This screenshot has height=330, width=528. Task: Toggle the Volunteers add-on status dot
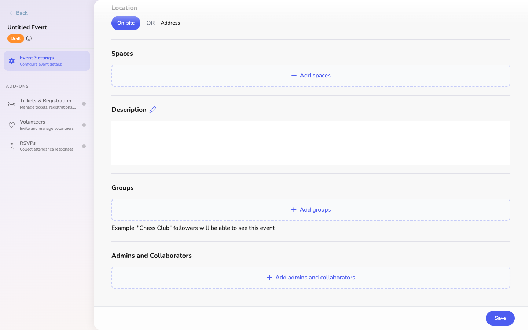click(84, 125)
